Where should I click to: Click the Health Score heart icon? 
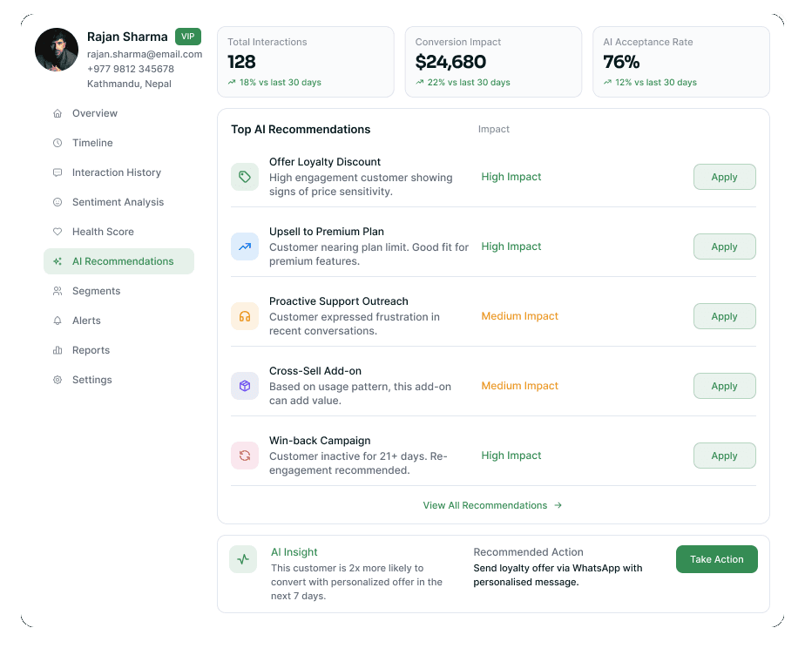point(57,232)
